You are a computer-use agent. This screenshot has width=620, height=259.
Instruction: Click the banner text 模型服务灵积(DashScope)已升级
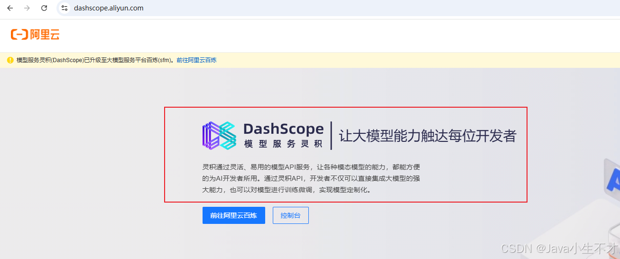(x=95, y=60)
